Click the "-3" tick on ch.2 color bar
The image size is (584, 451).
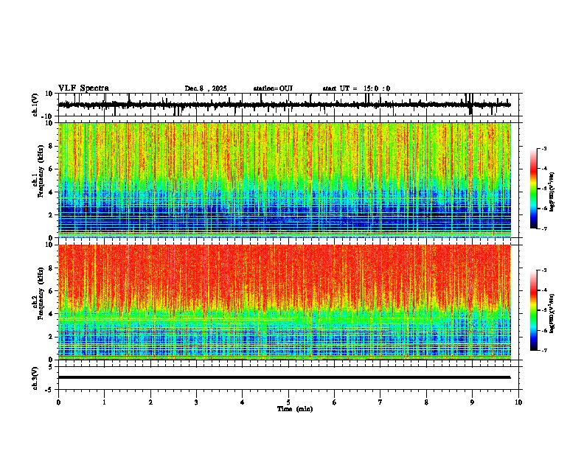pyautogui.click(x=544, y=270)
